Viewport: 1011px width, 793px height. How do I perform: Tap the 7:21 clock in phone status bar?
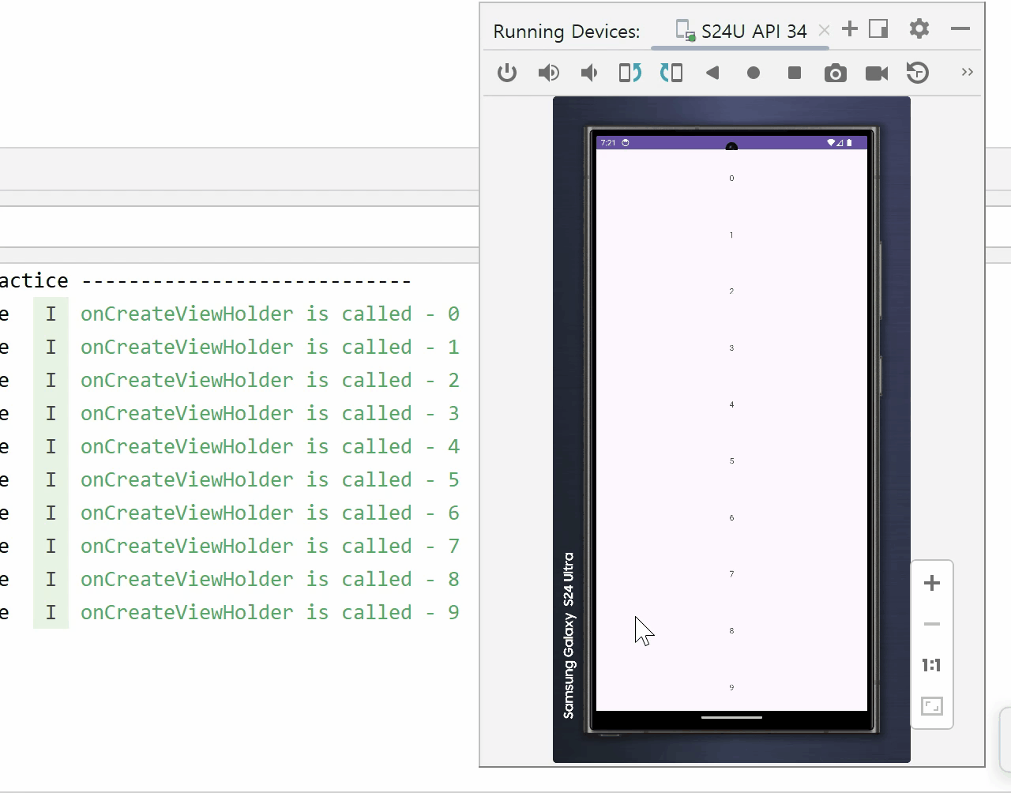[608, 143]
